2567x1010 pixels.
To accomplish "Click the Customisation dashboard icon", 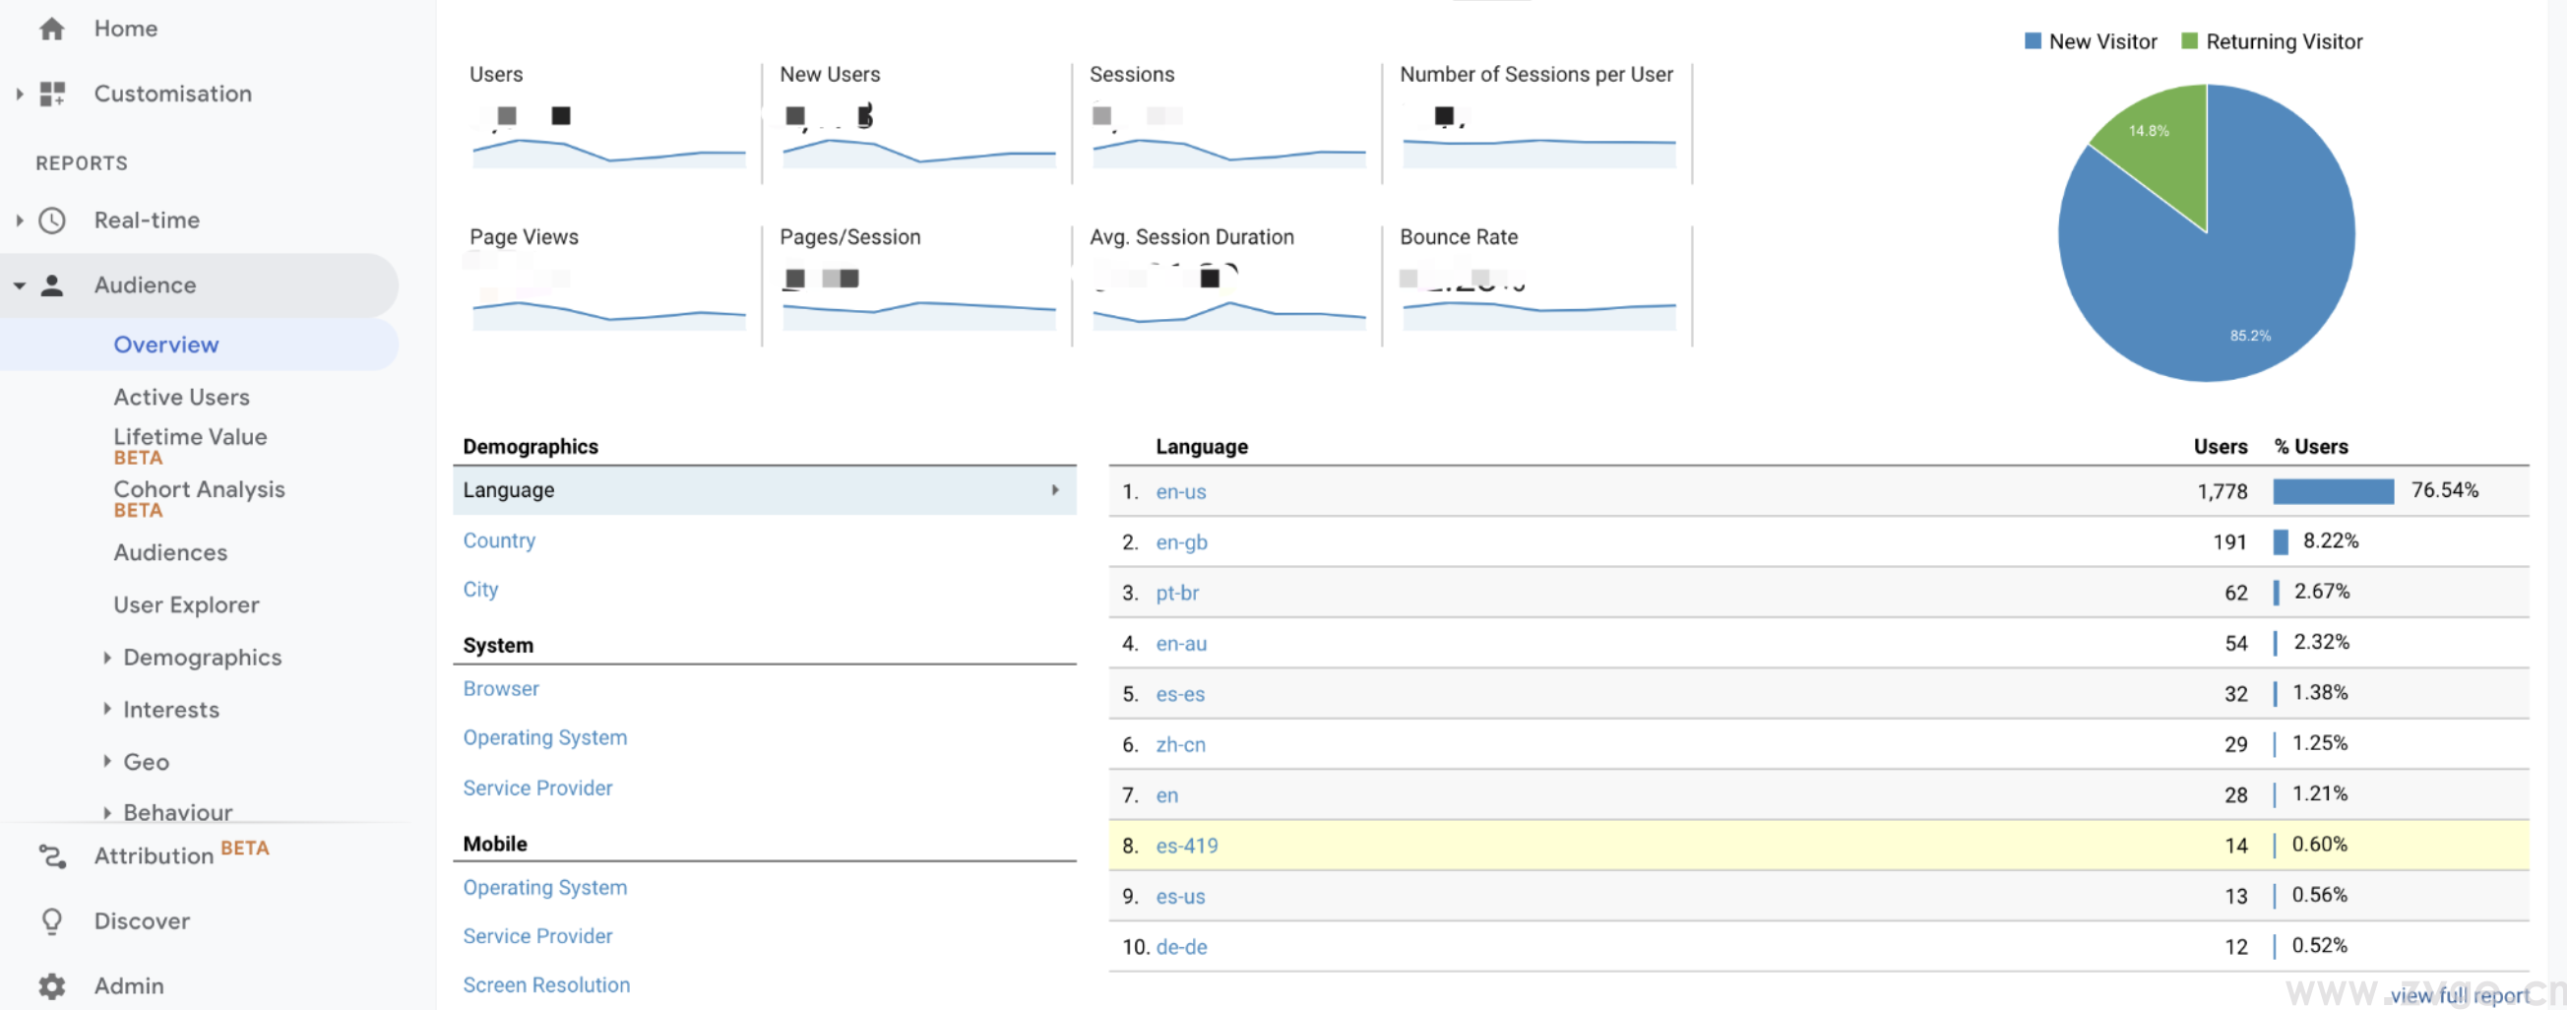I will (52, 94).
